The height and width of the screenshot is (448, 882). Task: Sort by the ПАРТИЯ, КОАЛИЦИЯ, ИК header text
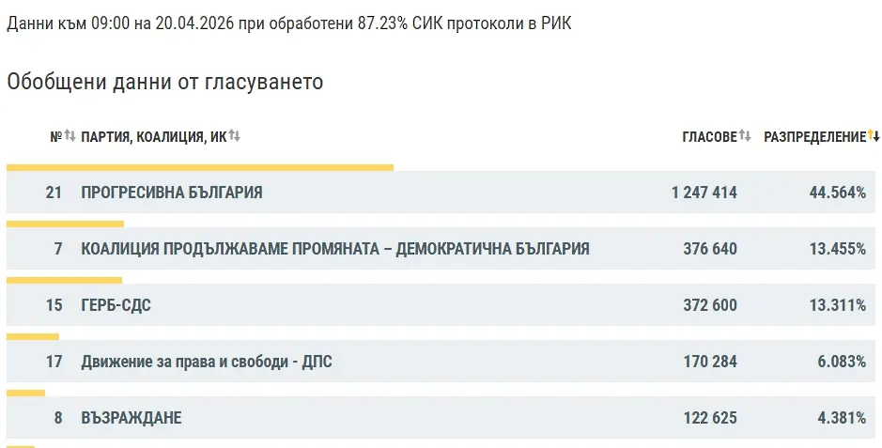(154, 137)
